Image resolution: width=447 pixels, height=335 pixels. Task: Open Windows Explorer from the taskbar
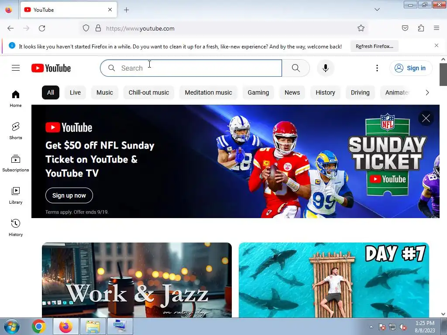[x=93, y=326]
